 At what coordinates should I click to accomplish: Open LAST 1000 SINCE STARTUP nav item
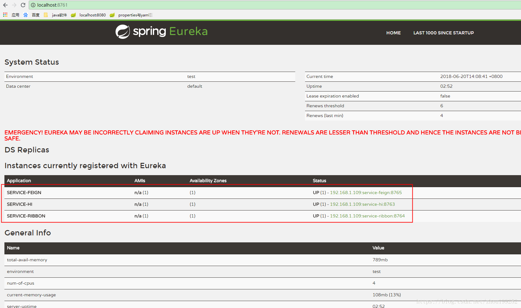(444, 33)
